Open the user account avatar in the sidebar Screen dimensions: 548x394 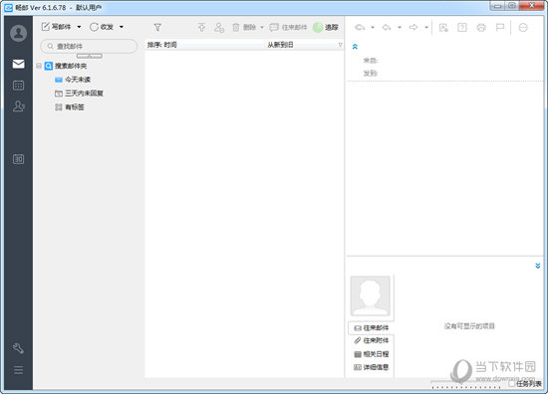pos(18,33)
